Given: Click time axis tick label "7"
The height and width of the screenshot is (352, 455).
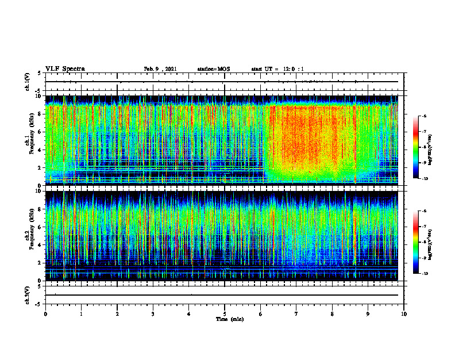Looking at the screenshot, I should click(x=296, y=314).
